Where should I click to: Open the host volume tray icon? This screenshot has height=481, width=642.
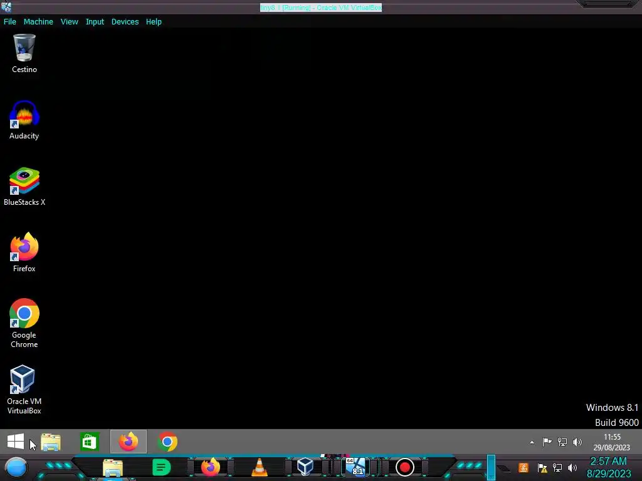[572, 467]
